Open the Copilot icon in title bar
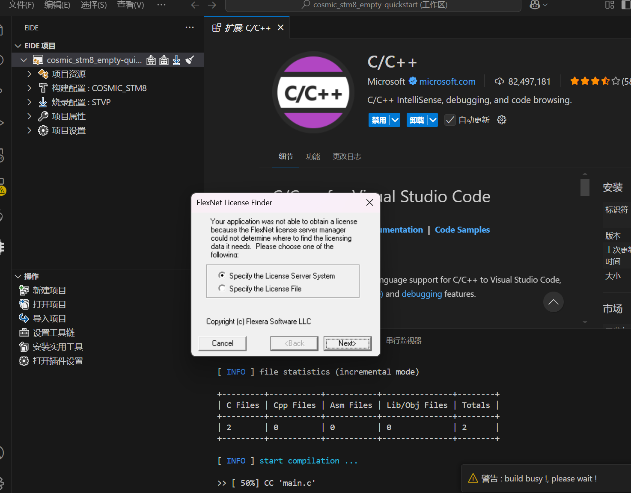This screenshot has width=631, height=493. 535,5
